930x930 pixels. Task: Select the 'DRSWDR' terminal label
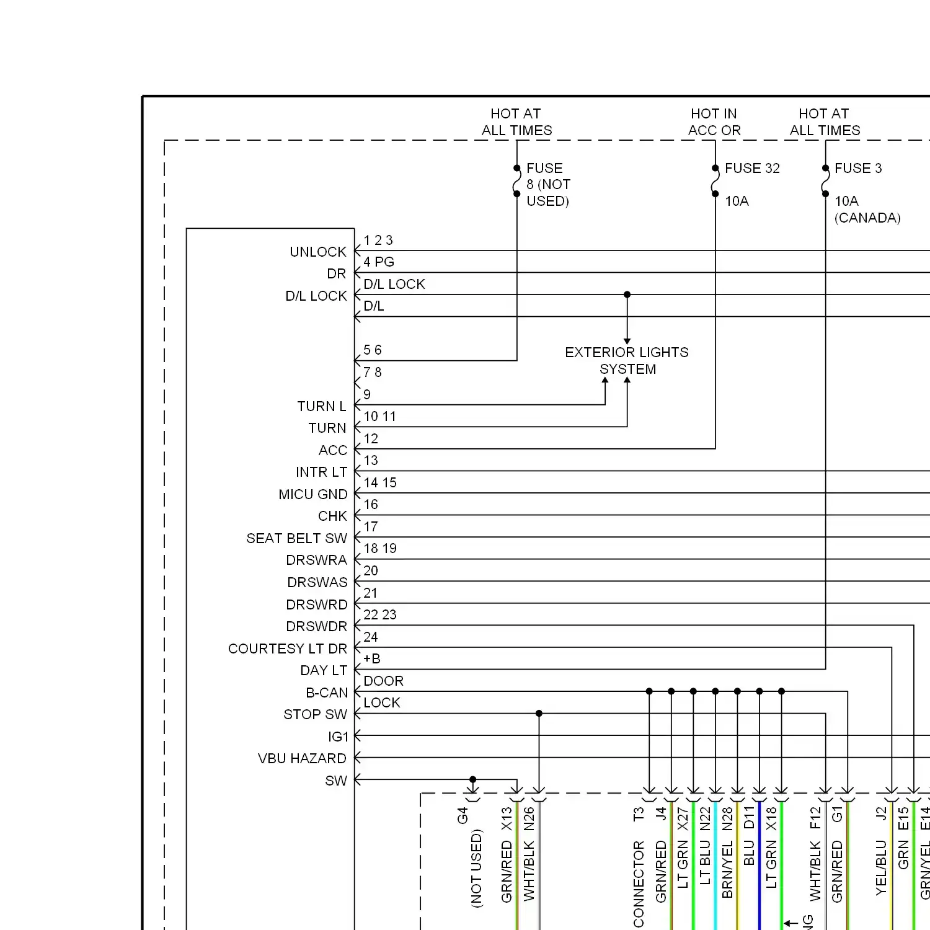click(x=317, y=626)
